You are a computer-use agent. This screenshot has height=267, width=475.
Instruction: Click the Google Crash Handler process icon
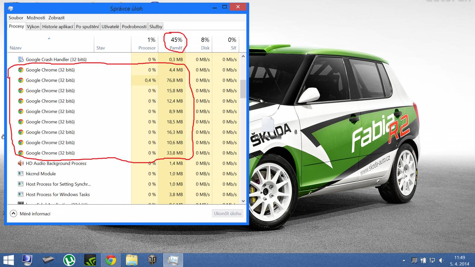pyautogui.click(x=20, y=59)
